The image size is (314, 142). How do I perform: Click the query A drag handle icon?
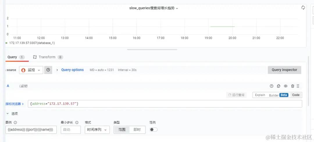click(x=298, y=86)
